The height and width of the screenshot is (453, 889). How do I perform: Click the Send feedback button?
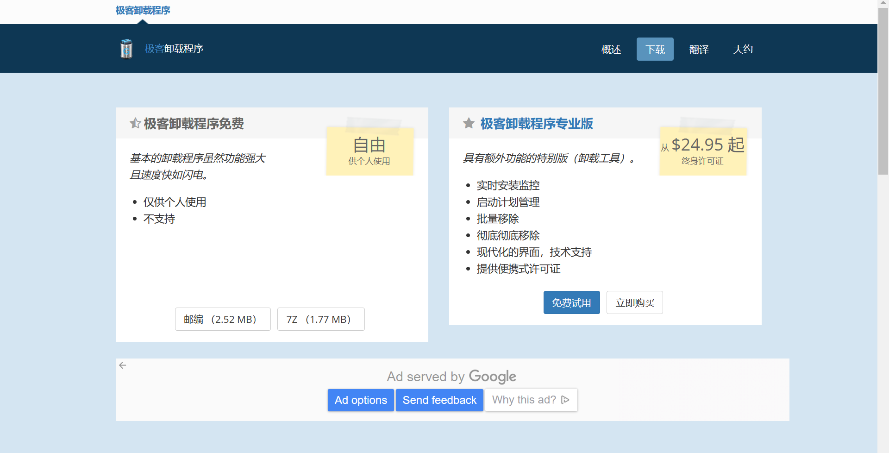pos(439,399)
